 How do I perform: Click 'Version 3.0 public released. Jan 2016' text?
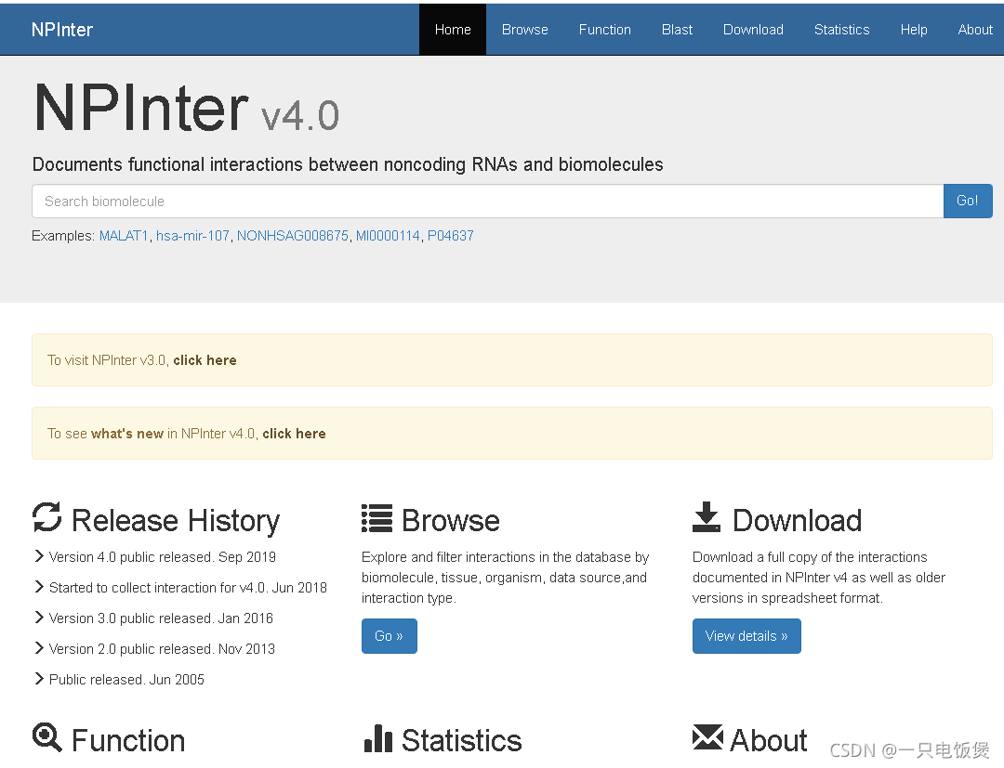click(162, 618)
